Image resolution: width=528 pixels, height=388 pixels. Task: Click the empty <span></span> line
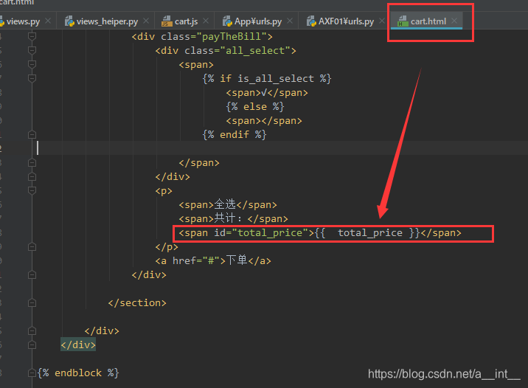[x=264, y=120]
